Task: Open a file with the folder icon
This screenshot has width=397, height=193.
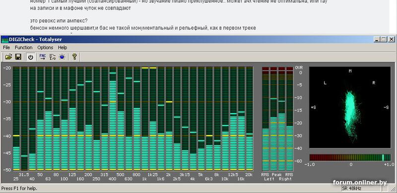Action: [x=8, y=57]
